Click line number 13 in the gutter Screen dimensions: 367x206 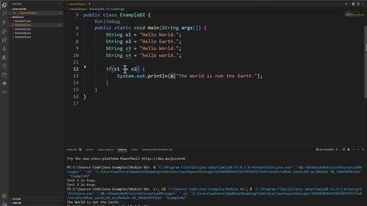click(x=76, y=76)
